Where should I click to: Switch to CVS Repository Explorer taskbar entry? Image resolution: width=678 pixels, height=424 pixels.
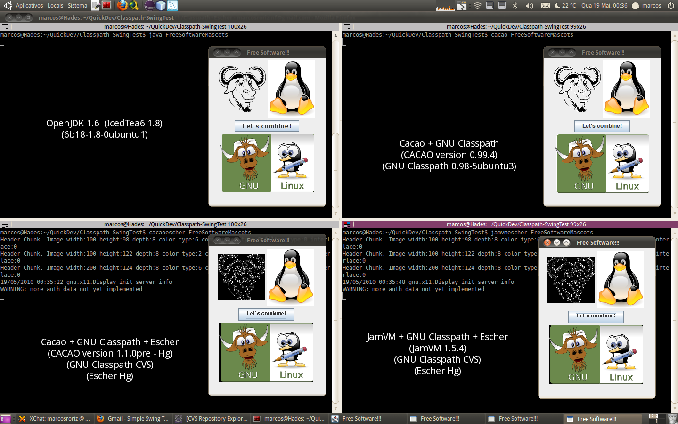point(211,418)
